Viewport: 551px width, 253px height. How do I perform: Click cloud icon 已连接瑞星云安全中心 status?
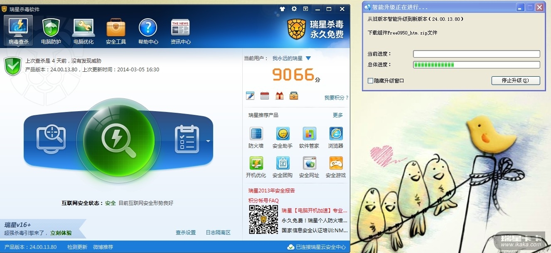[x=291, y=247]
